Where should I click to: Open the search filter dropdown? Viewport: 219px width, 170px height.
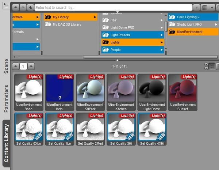(x=196, y=8)
